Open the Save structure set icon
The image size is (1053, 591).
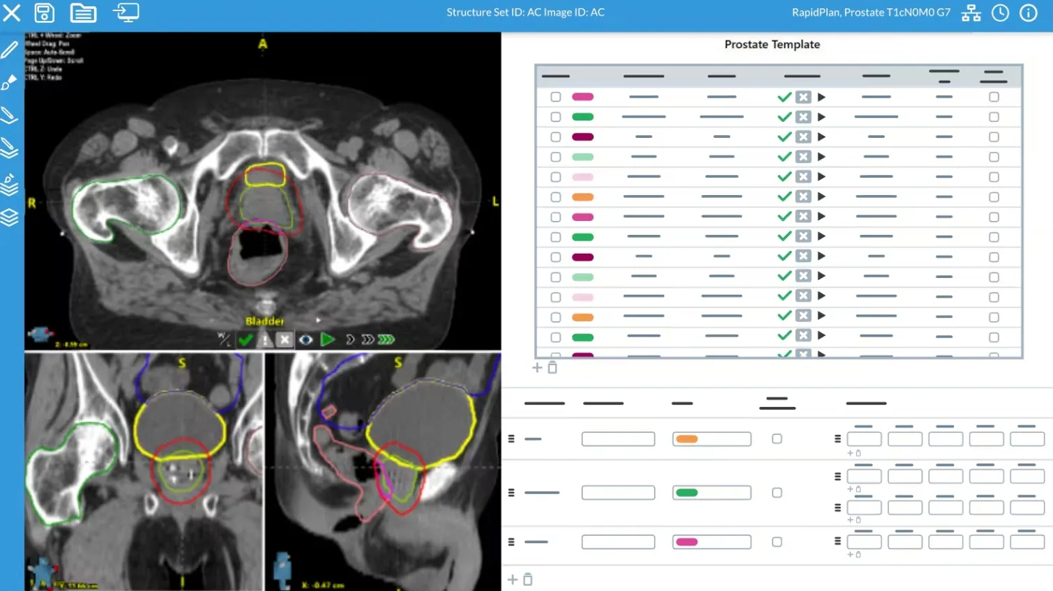click(44, 13)
